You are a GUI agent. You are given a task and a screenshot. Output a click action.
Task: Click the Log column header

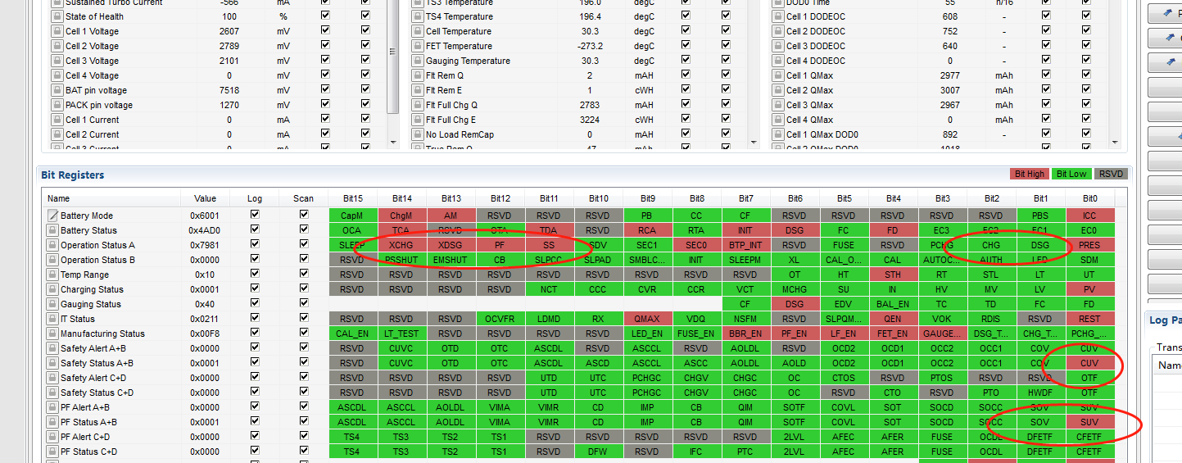(255, 198)
